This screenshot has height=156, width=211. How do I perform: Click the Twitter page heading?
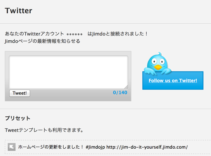click(19, 11)
